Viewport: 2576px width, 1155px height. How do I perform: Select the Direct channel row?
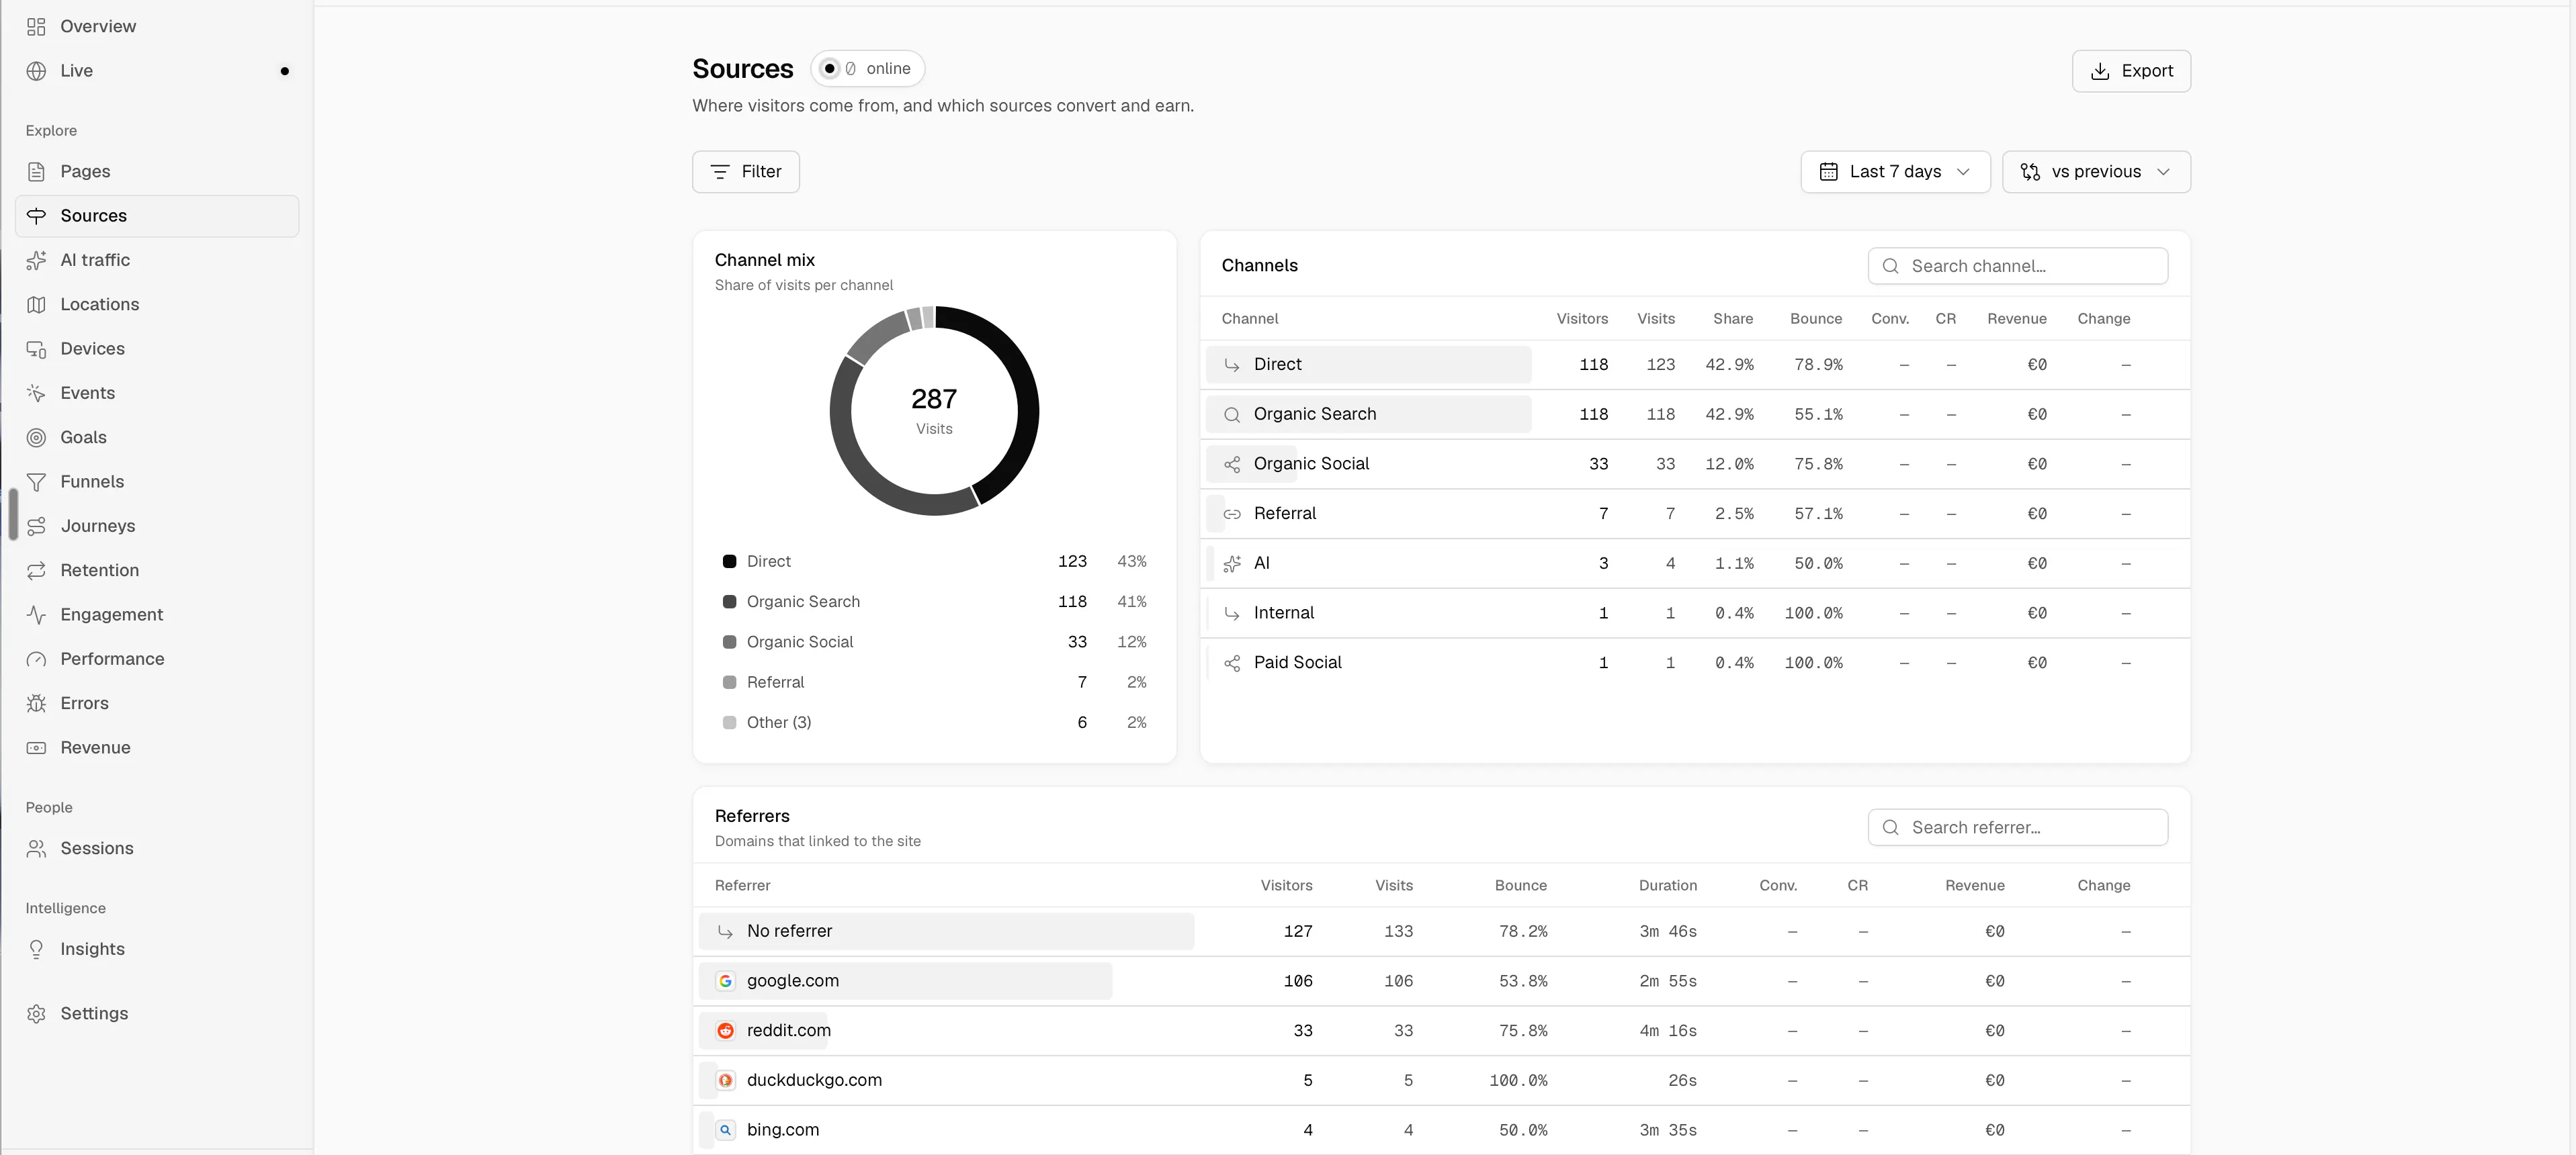pyautogui.click(x=1695, y=365)
